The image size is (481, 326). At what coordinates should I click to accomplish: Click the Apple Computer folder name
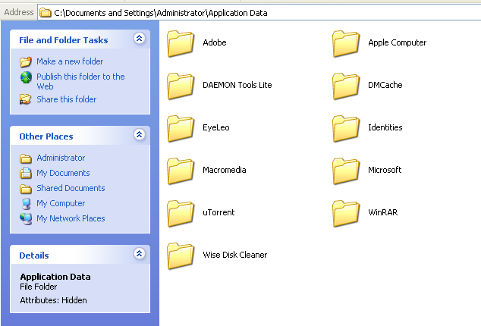[x=398, y=42]
